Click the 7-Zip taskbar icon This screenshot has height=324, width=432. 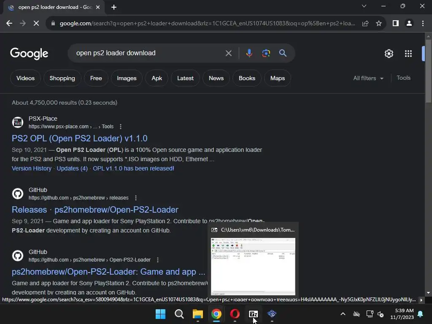click(253, 314)
